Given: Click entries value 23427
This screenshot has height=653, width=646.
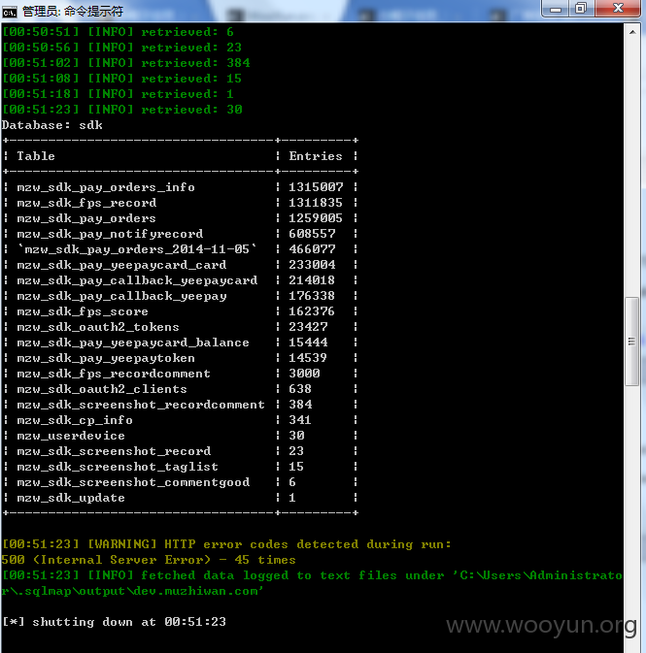Looking at the screenshot, I should pyautogui.click(x=308, y=327).
